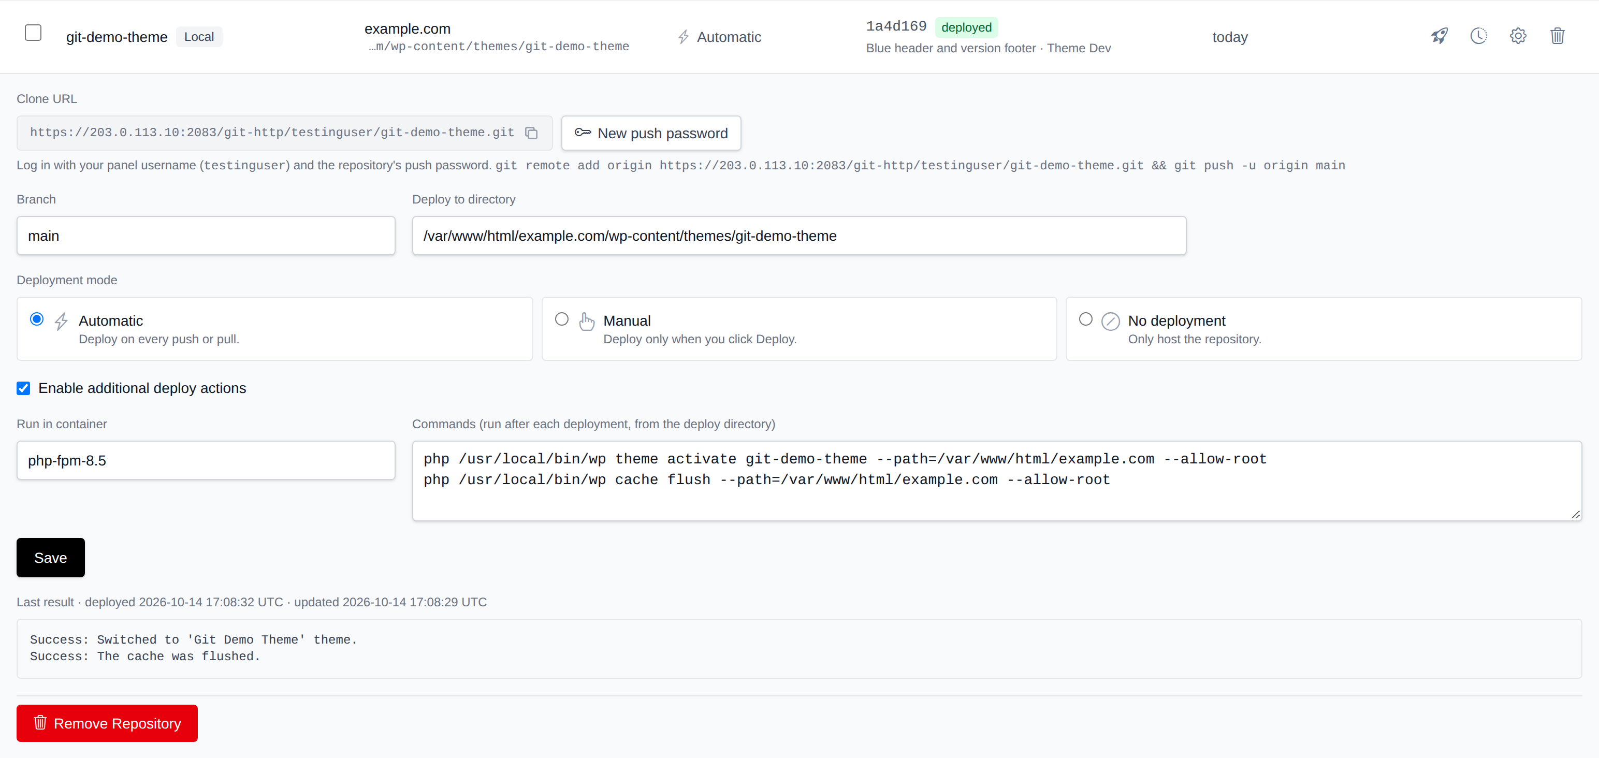1599x758 pixels.
Task: Open the deployment history clock icon
Action: click(1478, 36)
